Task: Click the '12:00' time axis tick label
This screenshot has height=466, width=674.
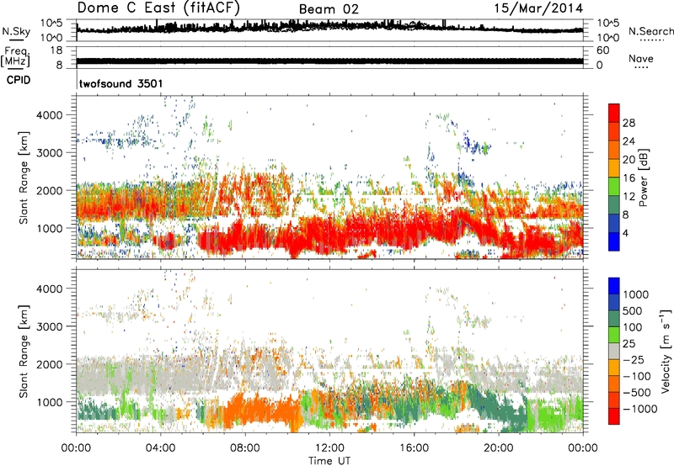Action: [x=329, y=448]
